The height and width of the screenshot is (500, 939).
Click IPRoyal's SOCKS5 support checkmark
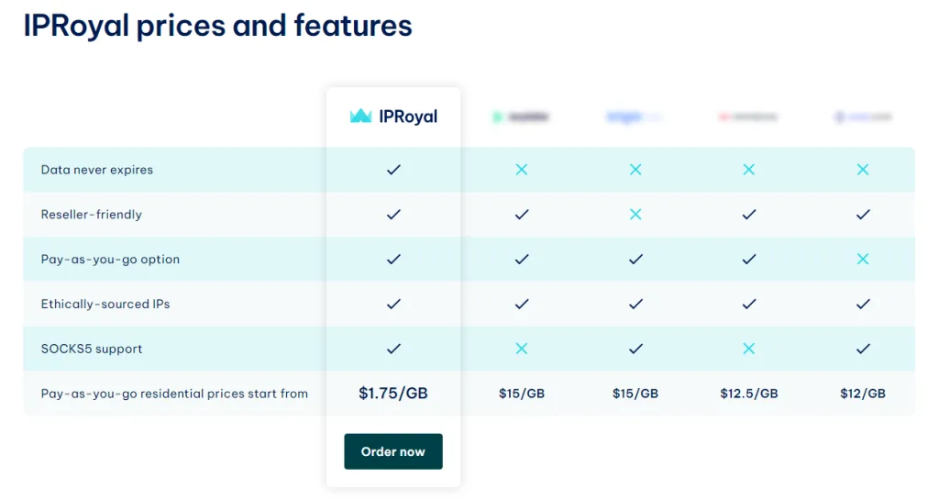pos(393,349)
